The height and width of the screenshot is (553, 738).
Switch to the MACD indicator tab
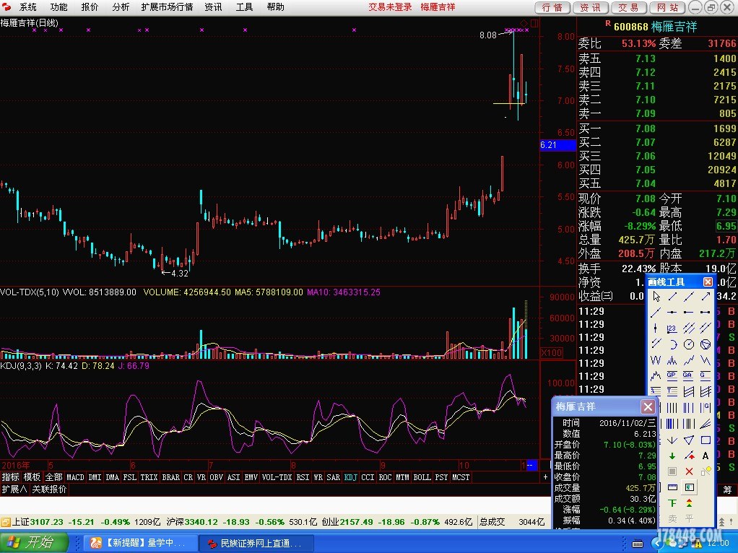tap(75, 477)
